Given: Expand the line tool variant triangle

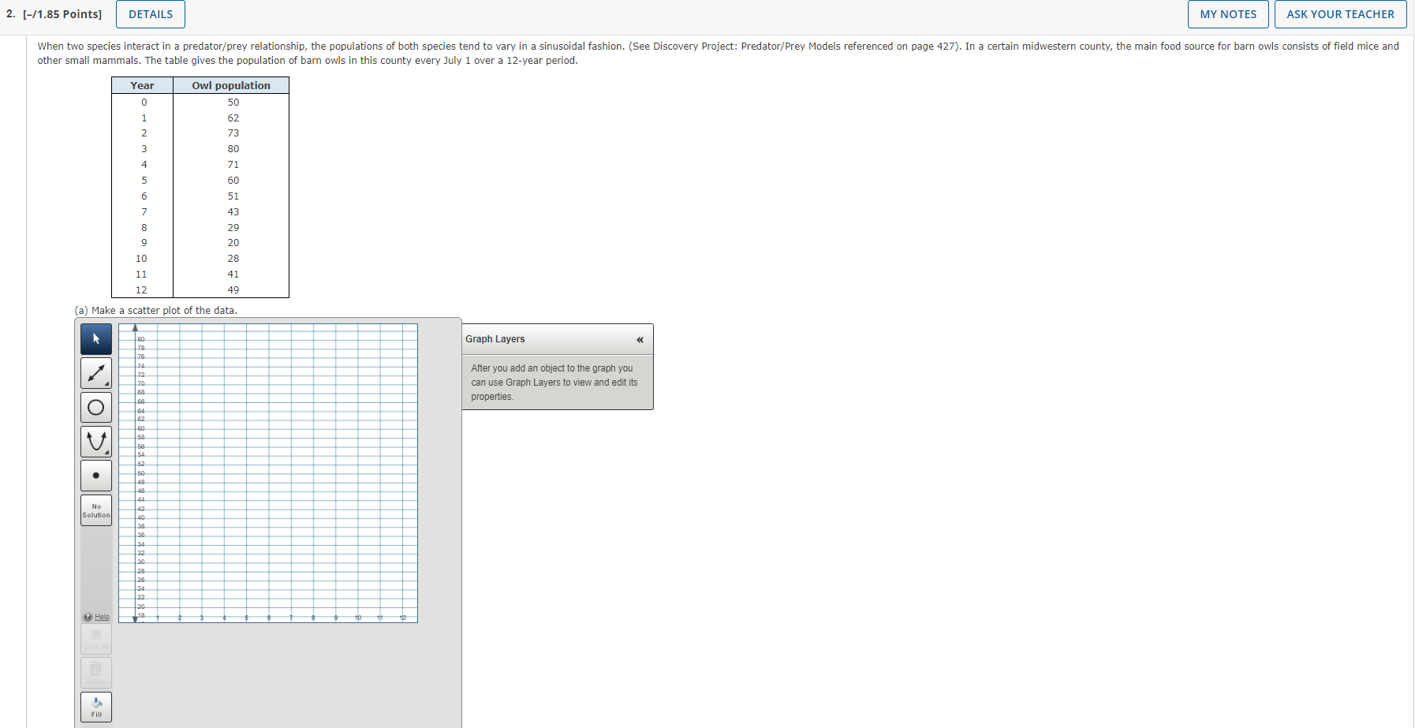Looking at the screenshot, I should click(x=106, y=384).
